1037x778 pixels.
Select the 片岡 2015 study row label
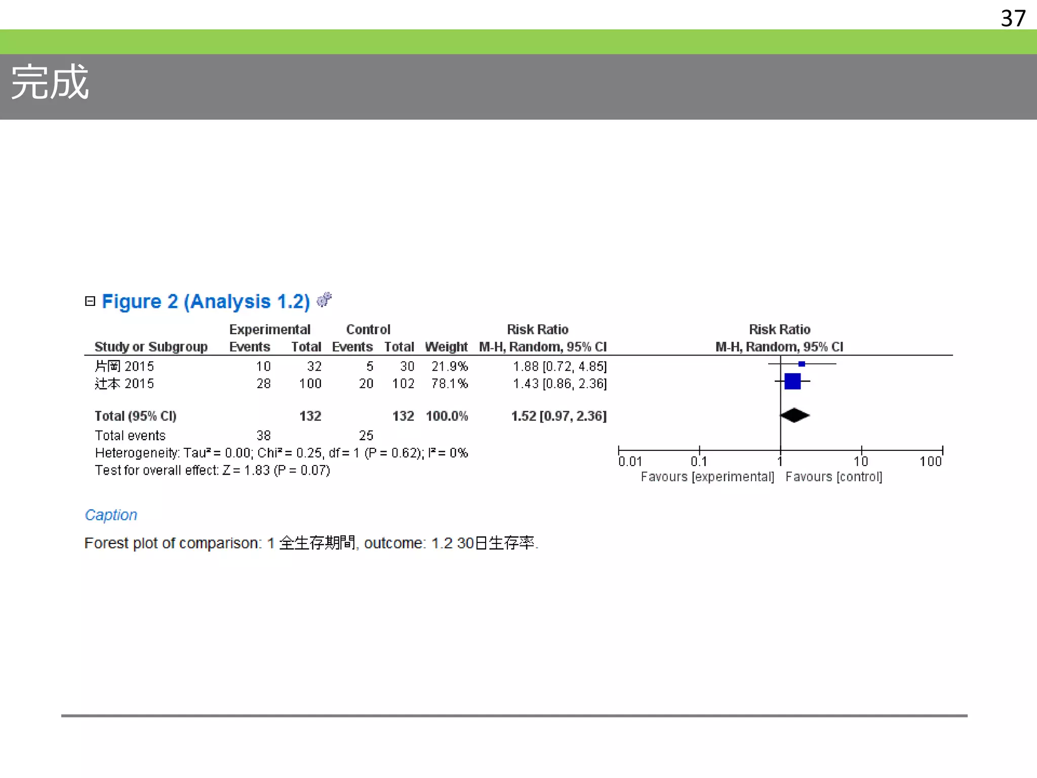point(124,366)
